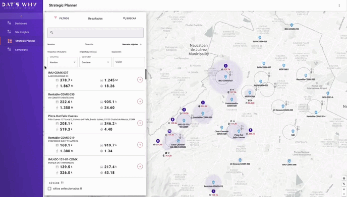This screenshot has width=347, height=197.
Task: Click the results list scrollbar
Action: click(146, 74)
